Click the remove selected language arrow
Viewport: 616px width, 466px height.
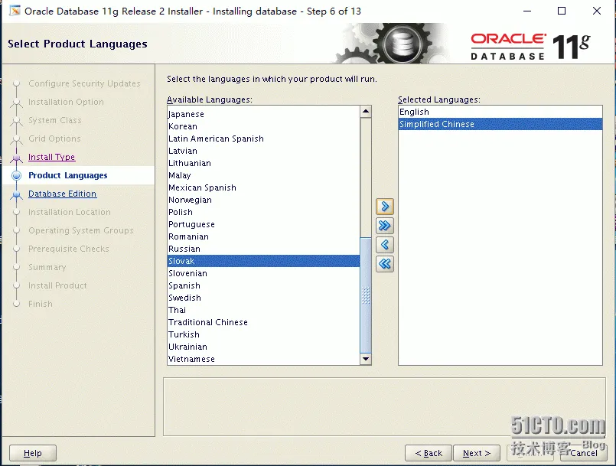point(385,245)
